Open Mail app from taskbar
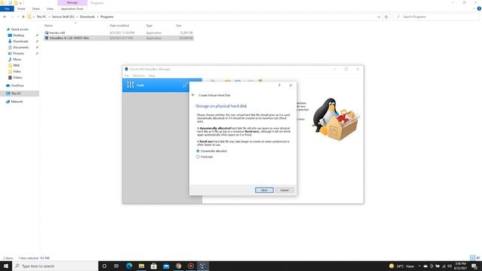The image size is (482, 271). (166, 266)
